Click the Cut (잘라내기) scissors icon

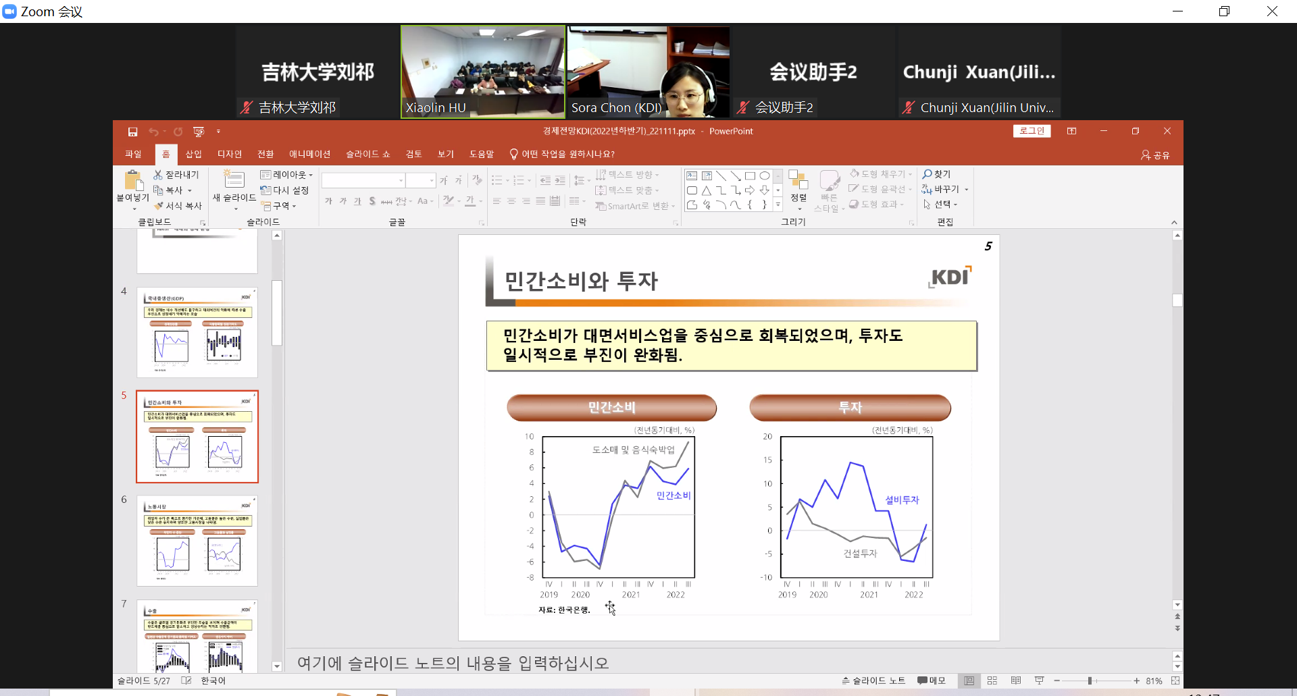pos(158,175)
